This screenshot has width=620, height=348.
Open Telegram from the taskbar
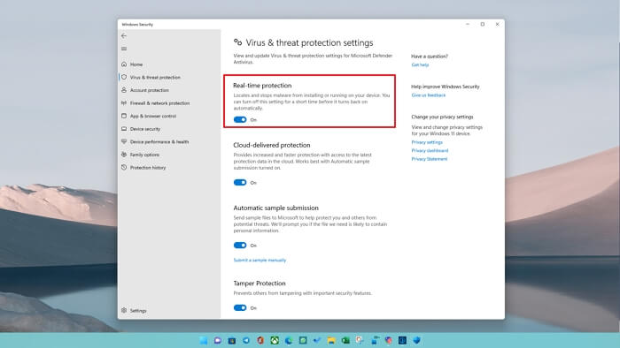(x=246, y=340)
